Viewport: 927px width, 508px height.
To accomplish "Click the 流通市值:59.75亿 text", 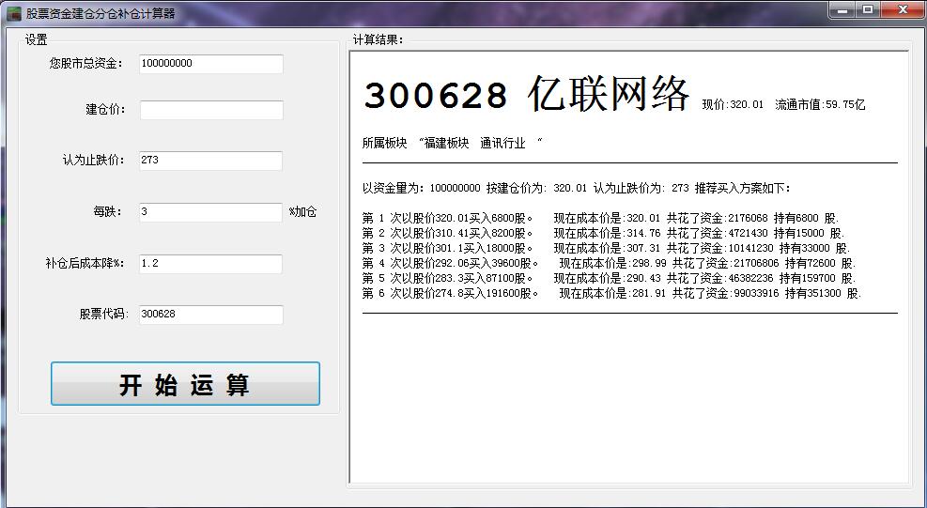I will point(820,104).
